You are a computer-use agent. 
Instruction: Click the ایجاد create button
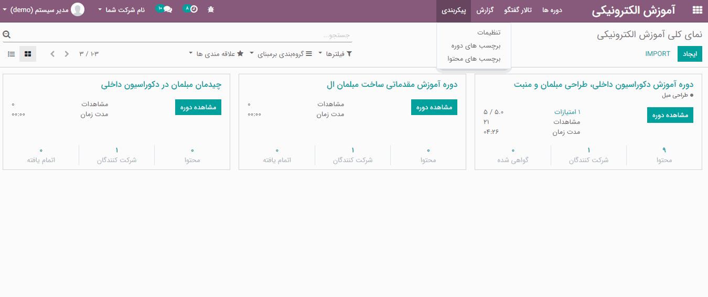689,54
